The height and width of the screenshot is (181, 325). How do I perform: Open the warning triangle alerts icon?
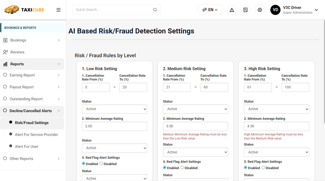(232, 10)
